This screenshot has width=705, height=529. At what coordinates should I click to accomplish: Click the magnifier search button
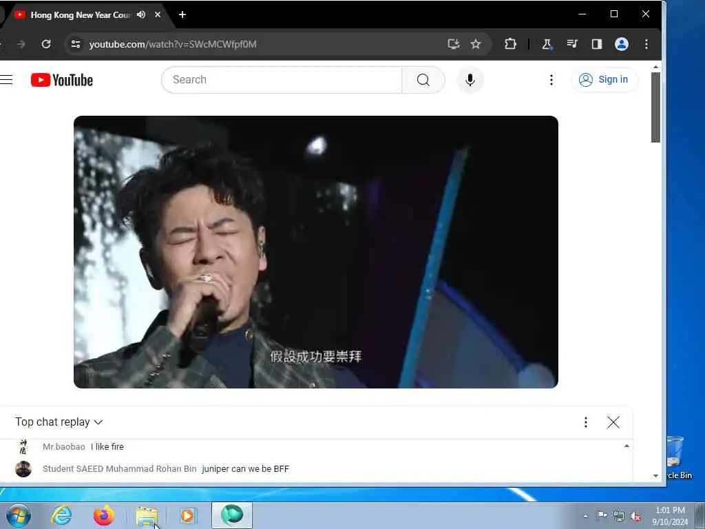point(423,80)
